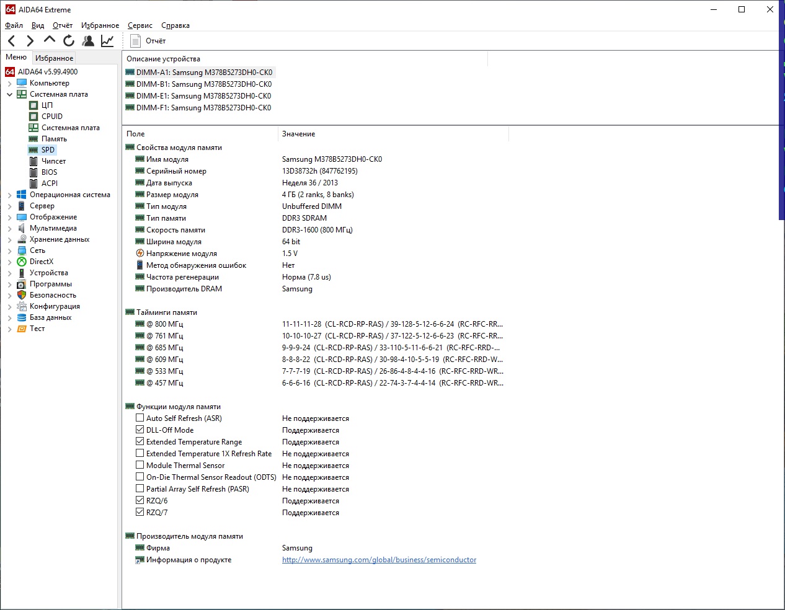Screen dimensions: 785x610
Task: Select the Безопасность shield icon
Action: click(22, 295)
